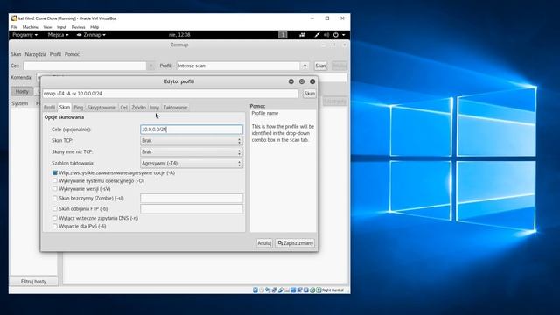Click FTP bounce (-b) text field

[x=192, y=209]
